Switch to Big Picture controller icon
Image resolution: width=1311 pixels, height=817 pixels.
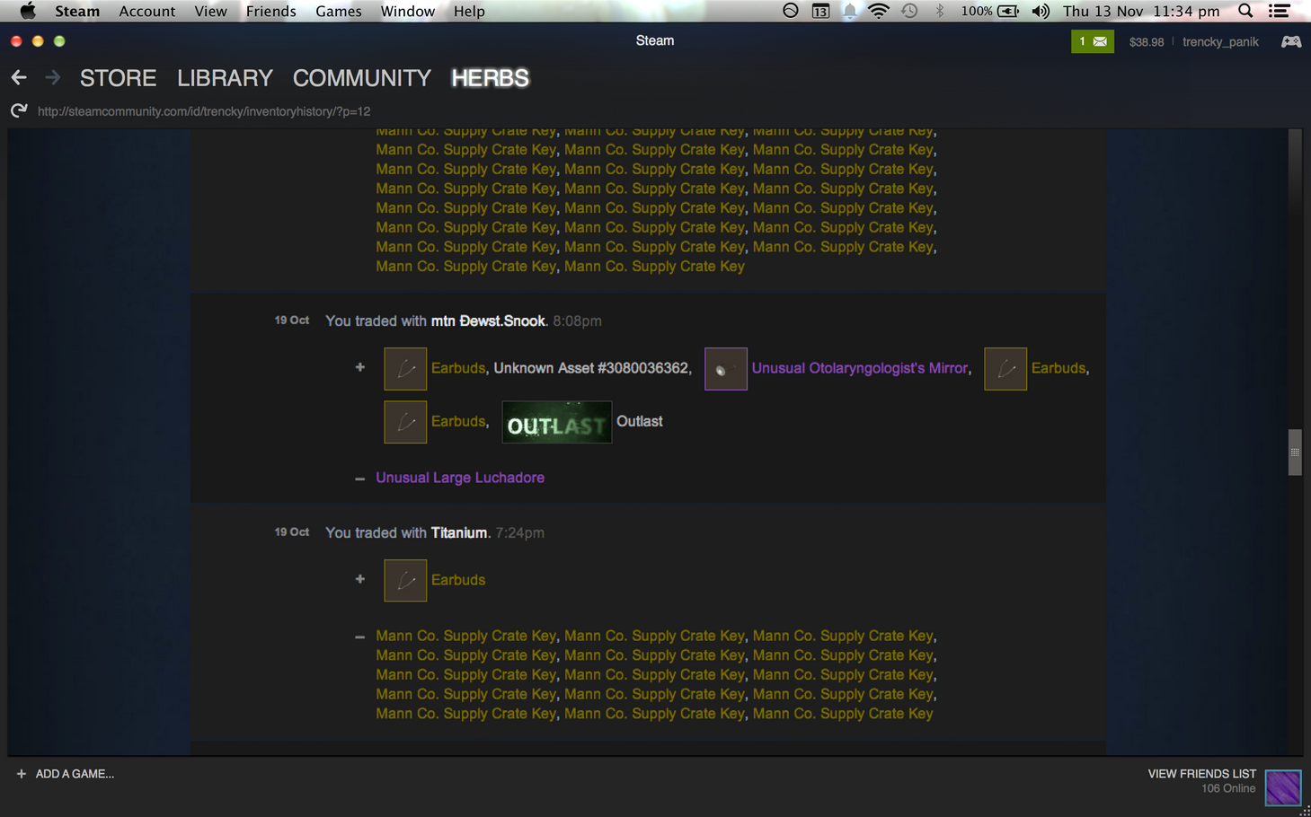tap(1290, 41)
